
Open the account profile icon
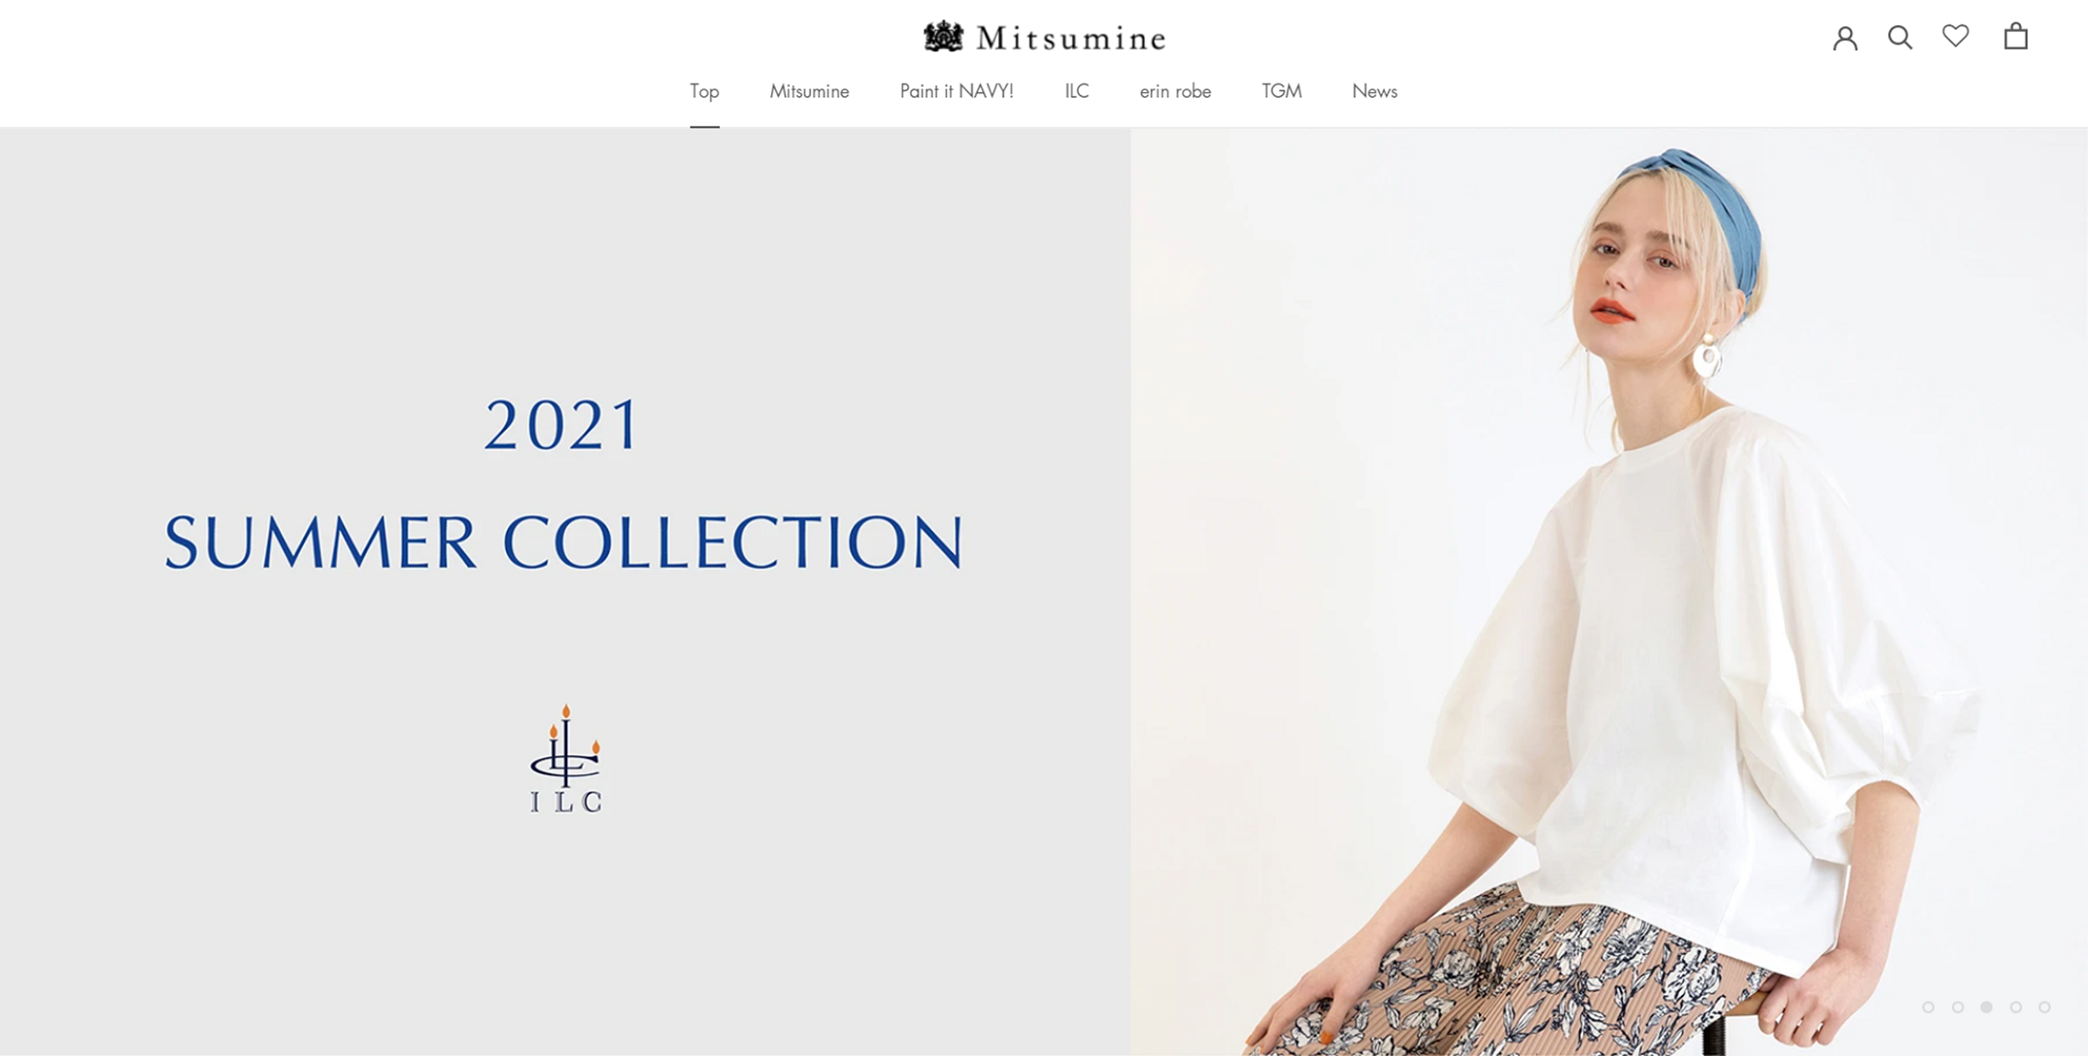click(x=1845, y=38)
